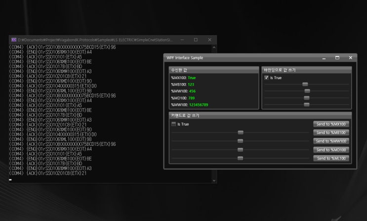Click slider thumb beside Send to %MB100
The width and height of the screenshot is (367, 221).
pos(241,133)
